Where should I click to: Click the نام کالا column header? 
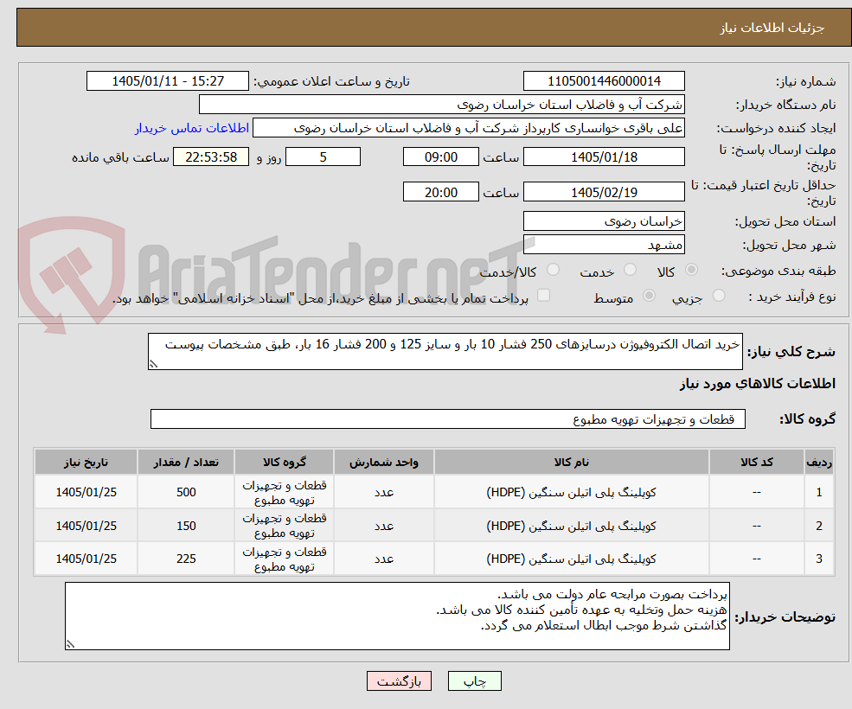coord(572,462)
